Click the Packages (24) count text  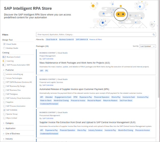click(42, 46)
